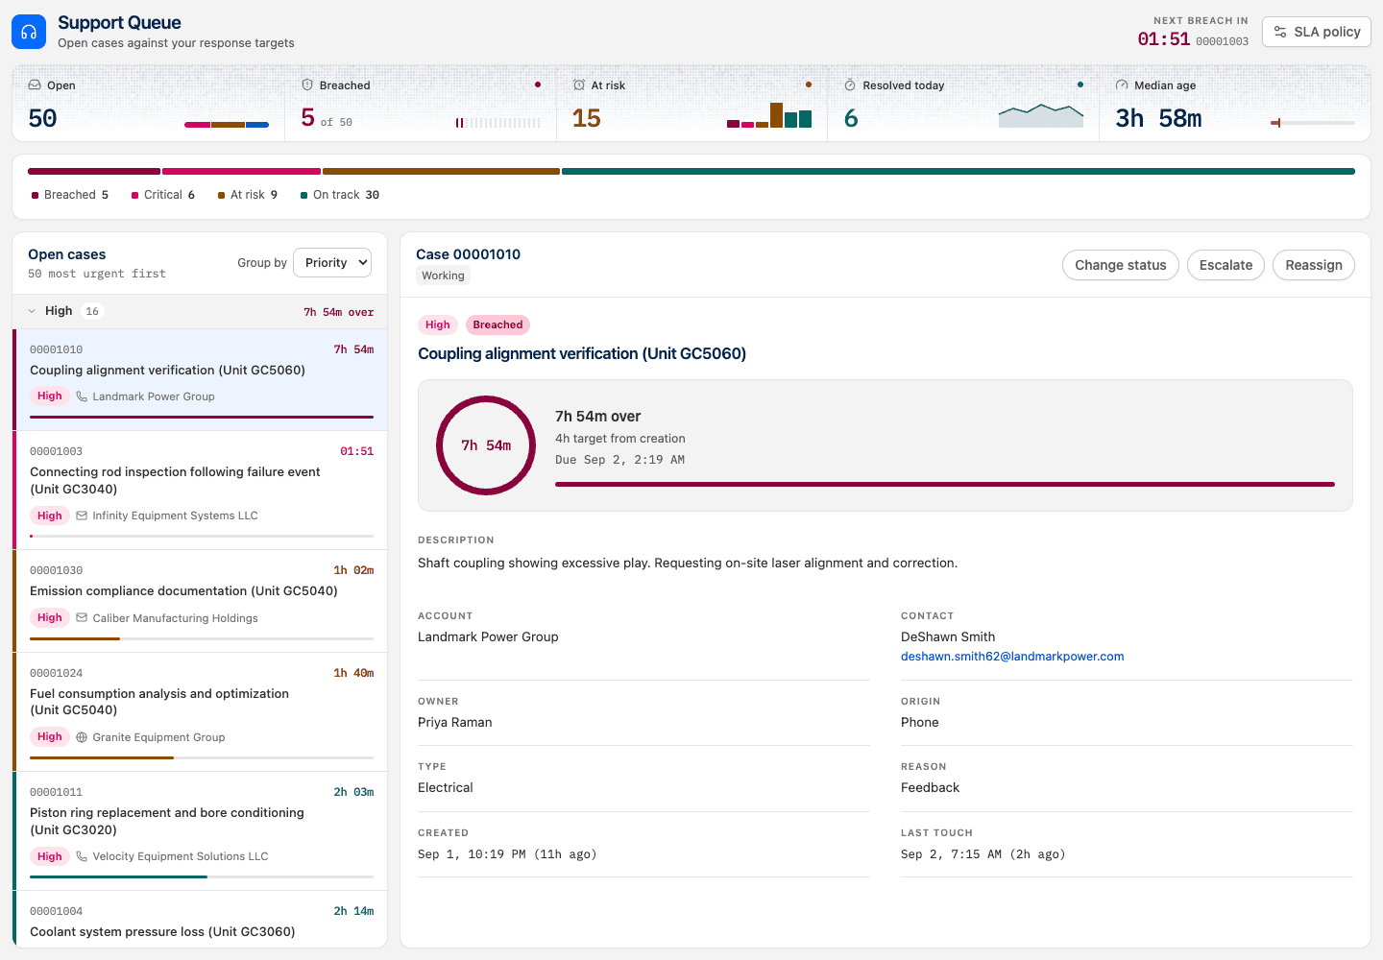Click the Resolved today 6 value

point(851,118)
